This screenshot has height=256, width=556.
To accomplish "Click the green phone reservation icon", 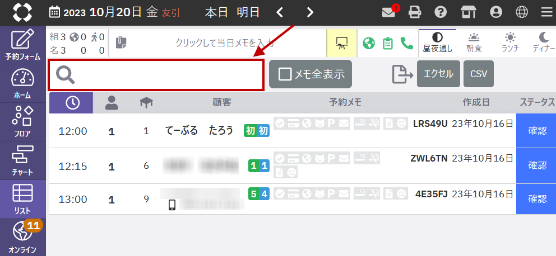I will (x=406, y=43).
